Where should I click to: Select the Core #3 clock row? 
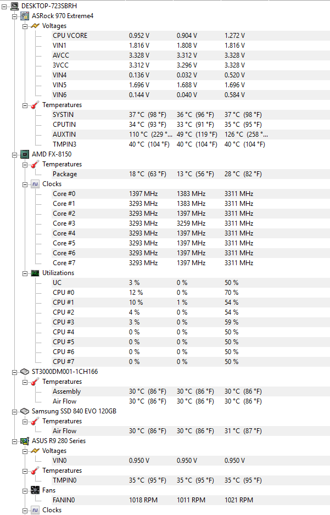191,223
